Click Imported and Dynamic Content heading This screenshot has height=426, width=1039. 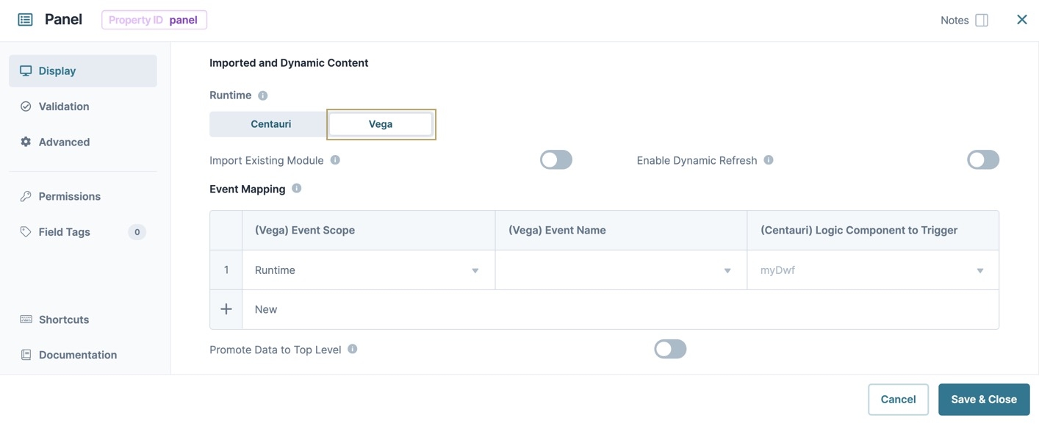point(289,63)
